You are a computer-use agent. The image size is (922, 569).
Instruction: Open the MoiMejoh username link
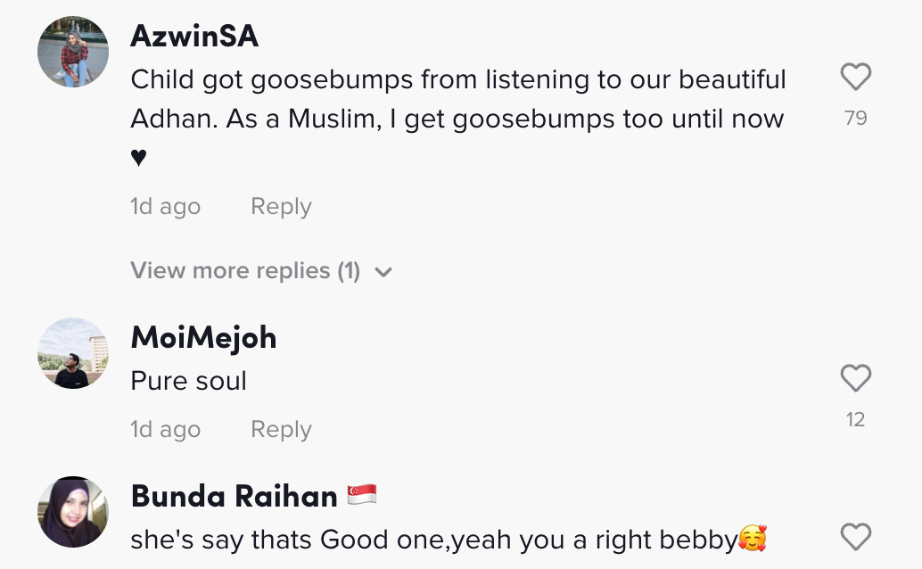click(203, 337)
